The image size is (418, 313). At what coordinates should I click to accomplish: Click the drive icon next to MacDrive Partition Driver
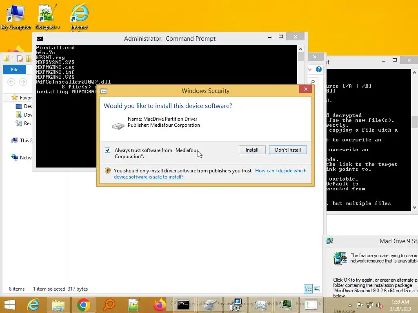coord(118,126)
